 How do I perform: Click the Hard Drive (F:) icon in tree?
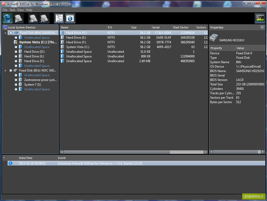pos(20,61)
